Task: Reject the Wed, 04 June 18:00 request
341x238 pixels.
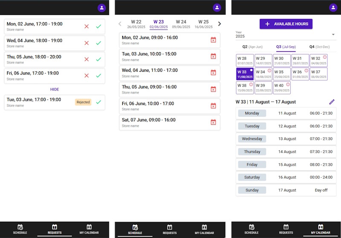Action: pos(87,43)
